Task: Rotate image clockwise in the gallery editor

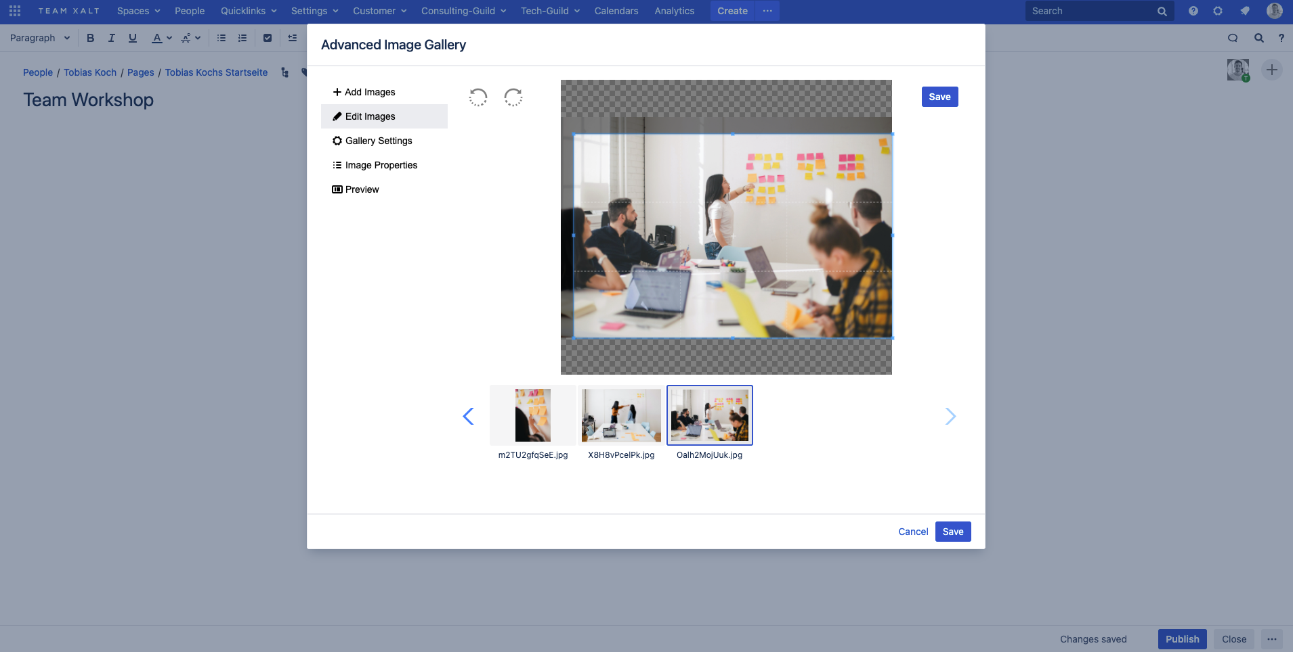Action: tap(513, 97)
